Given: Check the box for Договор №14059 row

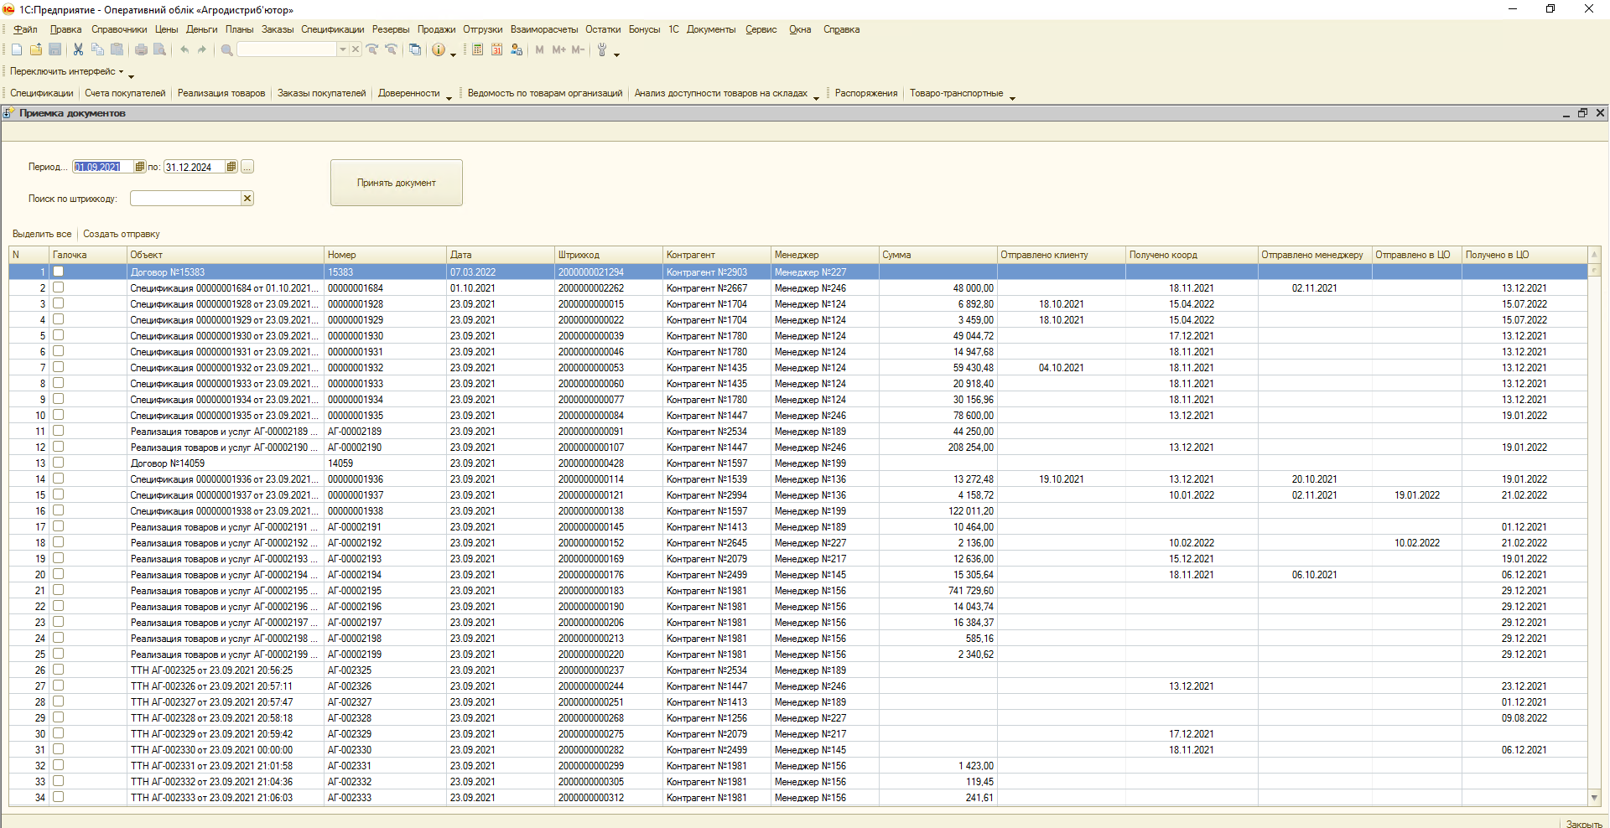Looking at the screenshot, I should click(x=59, y=463).
